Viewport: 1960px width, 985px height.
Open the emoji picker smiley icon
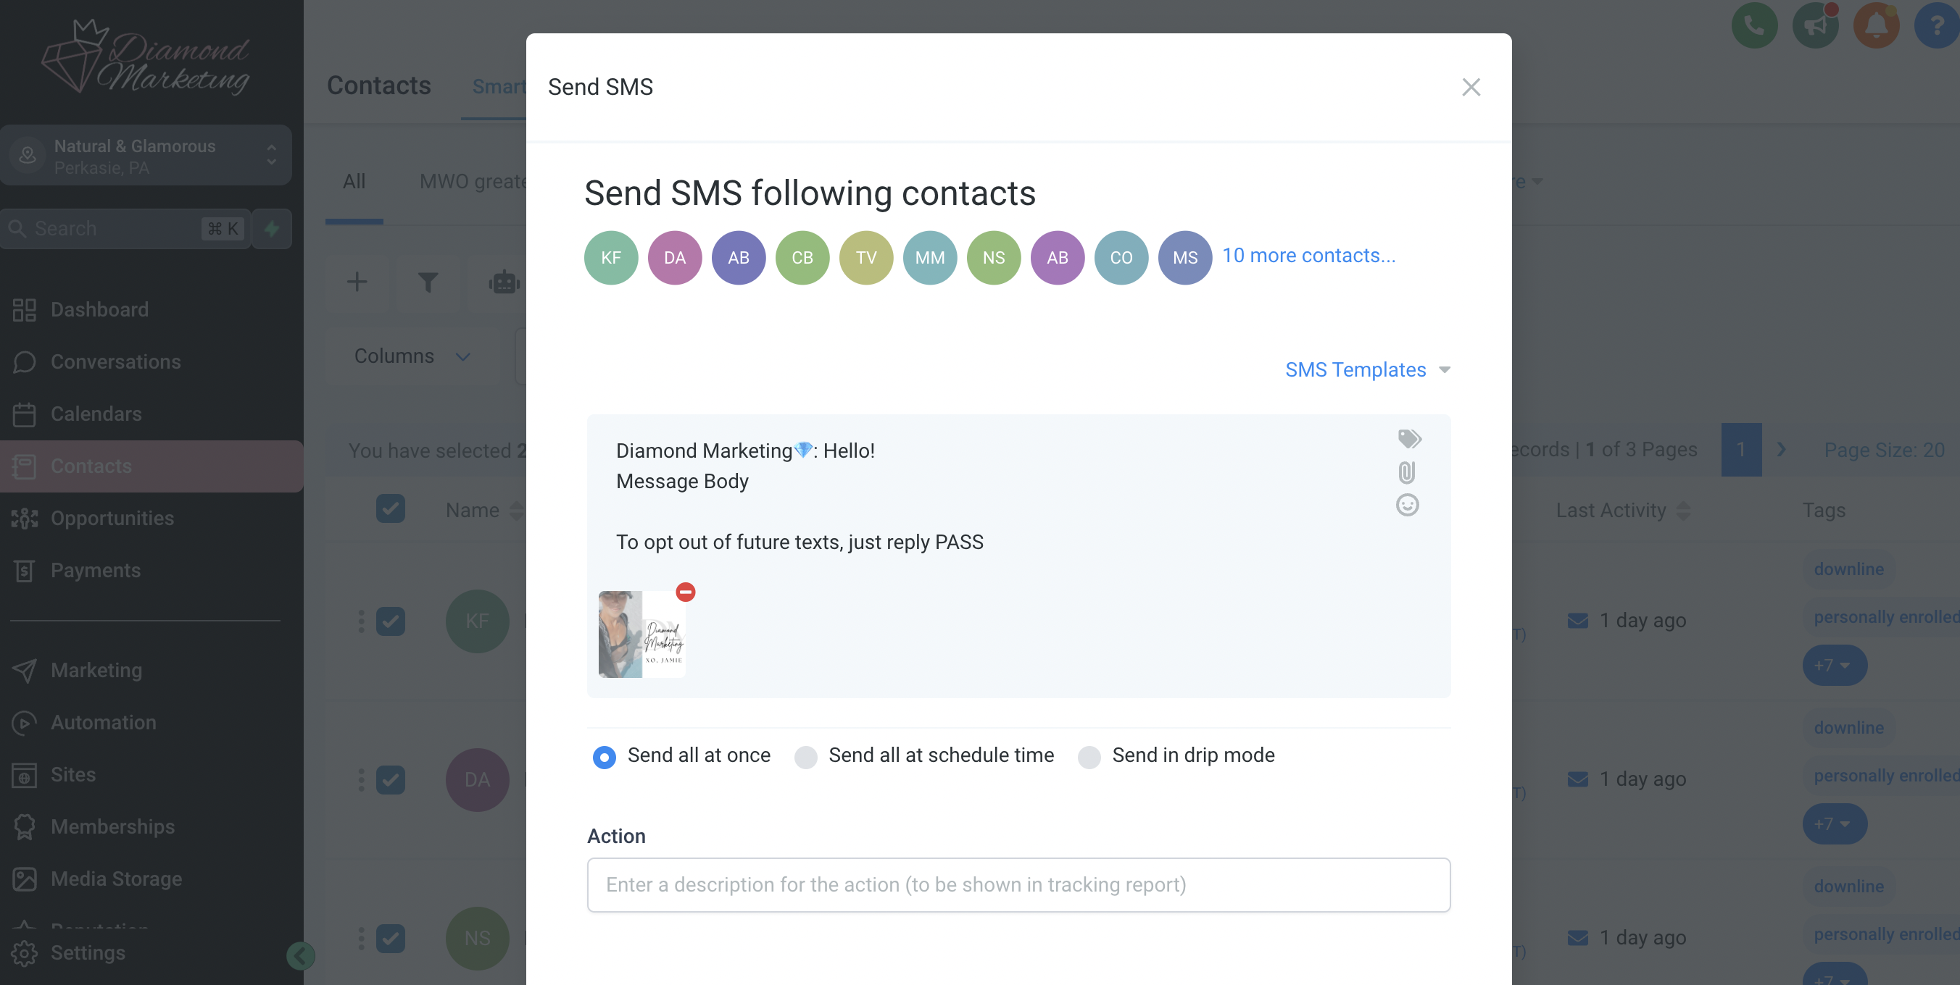coord(1408,505)
